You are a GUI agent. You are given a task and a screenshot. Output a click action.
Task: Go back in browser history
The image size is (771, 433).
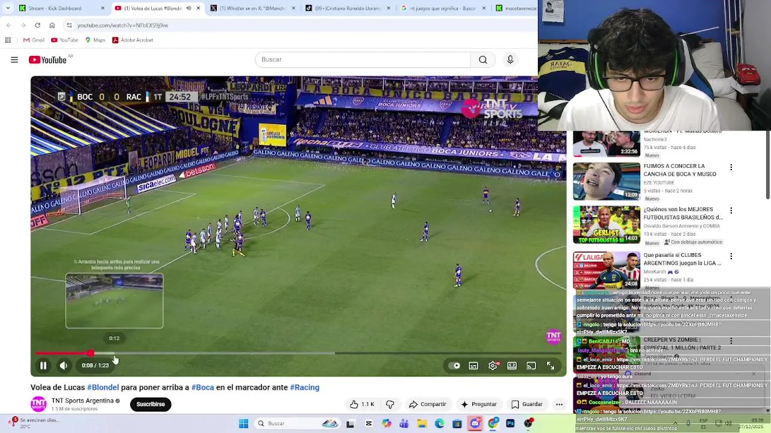[x=8, y=25]
